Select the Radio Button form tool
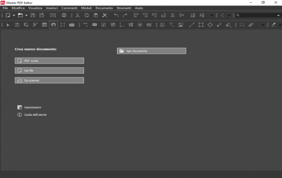Viewport: 282px width, 178px height. point(140,25)
